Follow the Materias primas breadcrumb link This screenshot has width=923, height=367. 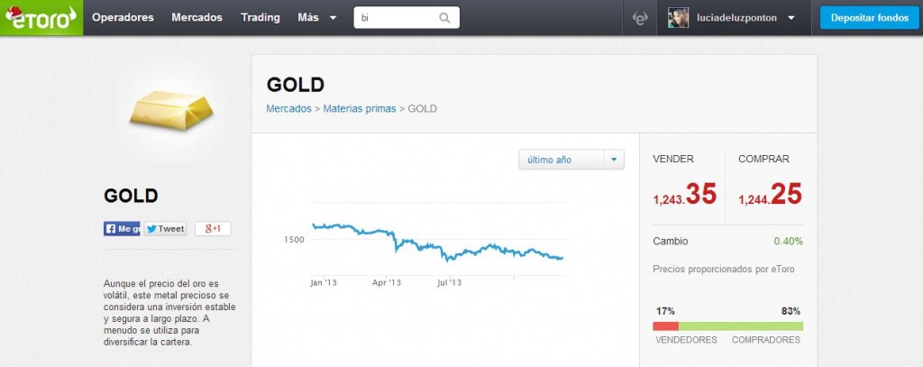click(x=360, y=109)
